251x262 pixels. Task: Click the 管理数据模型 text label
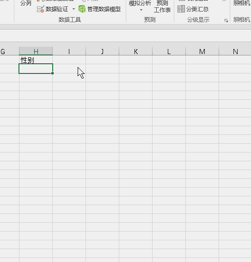point(104,9)
